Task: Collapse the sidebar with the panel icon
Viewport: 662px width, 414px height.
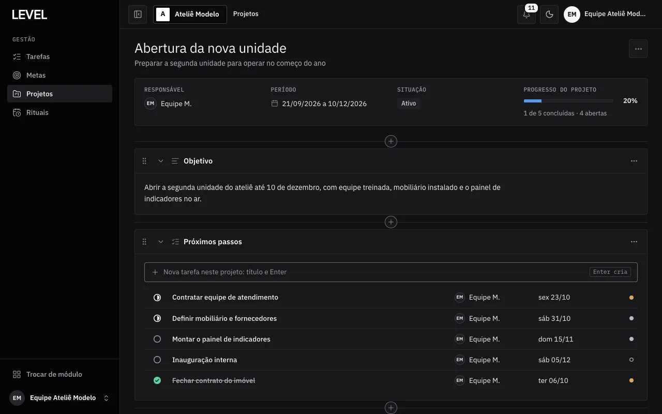Action: pyautogui.click(x=138, y=14)
